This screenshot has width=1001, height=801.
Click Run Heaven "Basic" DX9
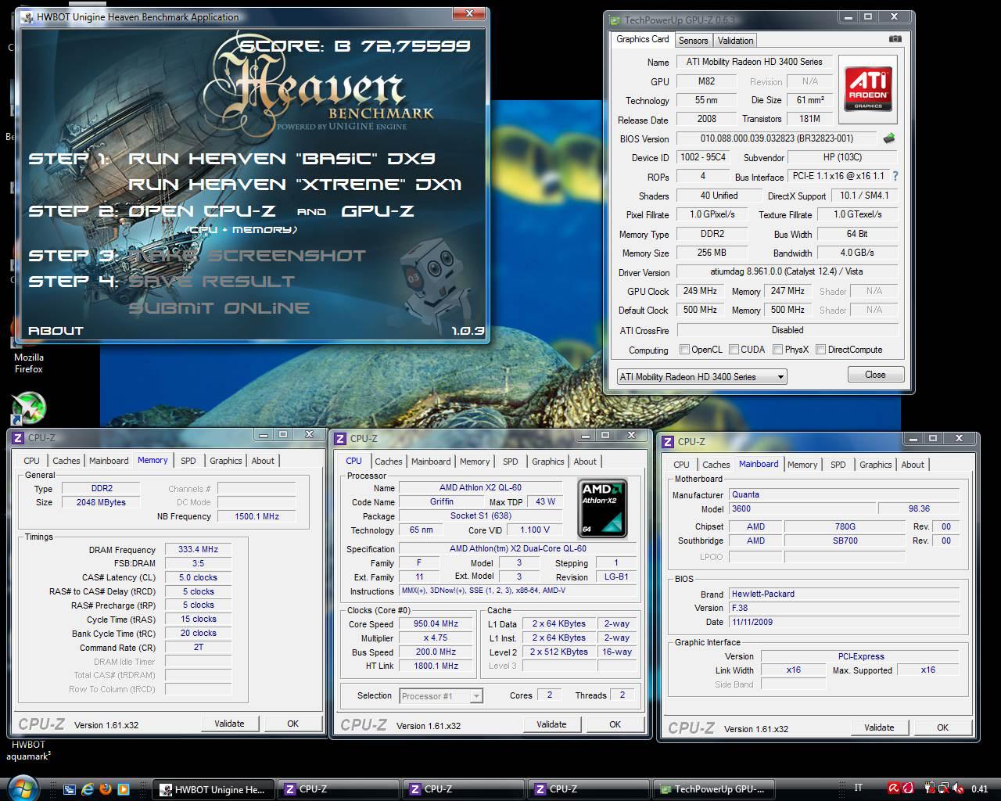click(x=282, y=159)
